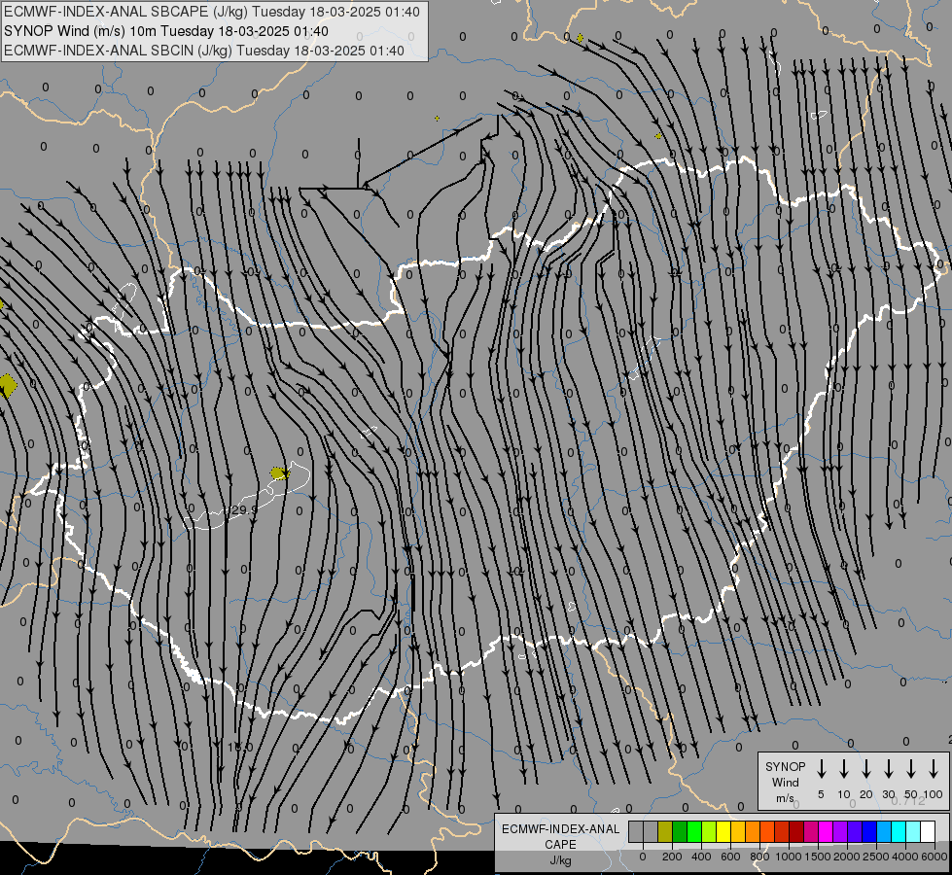Click the 'SYNOP Wind m/s' legend label
The height and width of the screenshot is (875, 952).
pos(785,782)
